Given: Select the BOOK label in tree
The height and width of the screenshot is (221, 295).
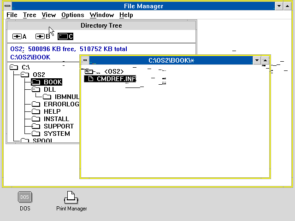Looking at the screenshot, I should [x=53, y=82].
